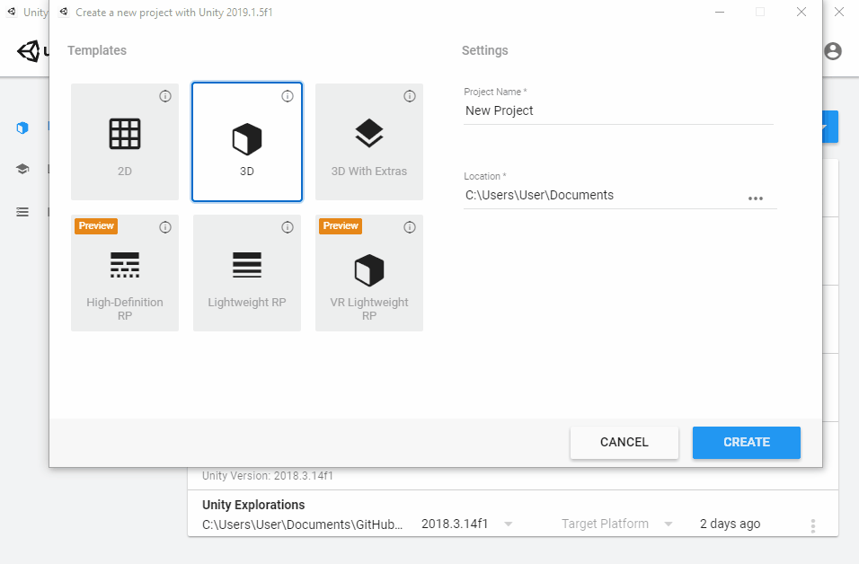This screenshot has width=859, height=564.
Task: Close the Unity Hub window behind
Action: point(839,12)
